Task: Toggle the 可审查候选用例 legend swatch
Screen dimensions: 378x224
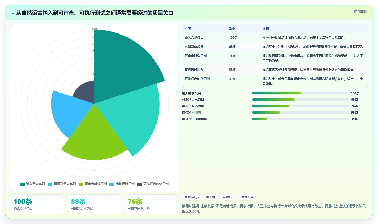Action: pyautogui.click(x=81, y=184)
